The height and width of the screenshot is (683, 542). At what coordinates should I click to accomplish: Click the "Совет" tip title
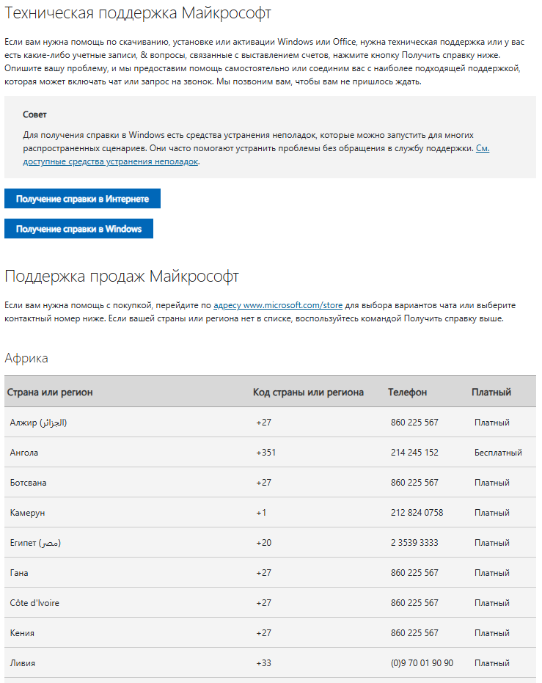point(34,114)
